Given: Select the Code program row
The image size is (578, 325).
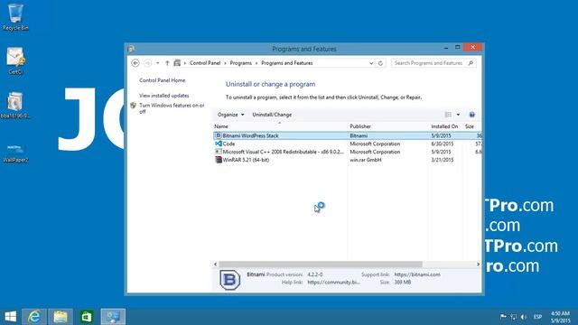Looking at the screenshot, I should pyautogui.click(x=347, y=144).
